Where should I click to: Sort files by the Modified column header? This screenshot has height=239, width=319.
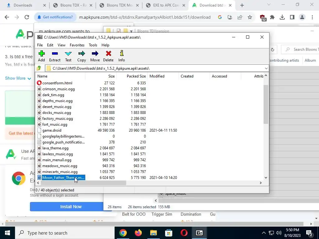pyautogui.click(x=163, y=76)
